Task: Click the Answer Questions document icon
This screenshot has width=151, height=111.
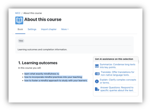Action: (97, 89)
